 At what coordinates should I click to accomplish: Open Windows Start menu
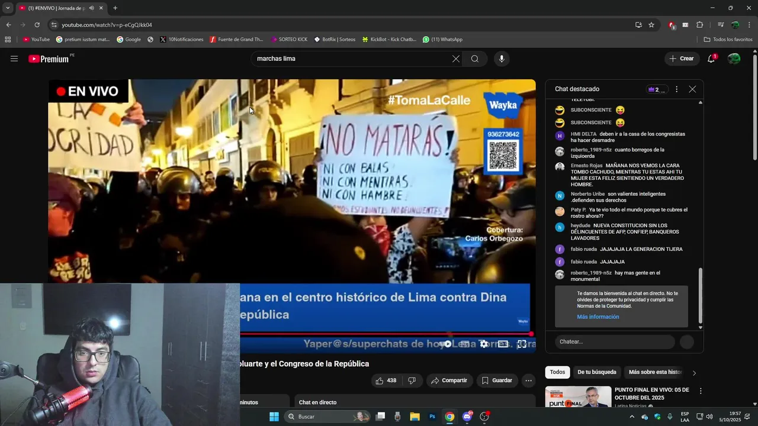274,417
